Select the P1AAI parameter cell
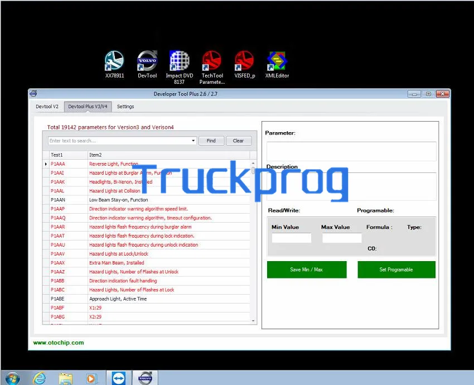474x385 pixels. point(69,173)
